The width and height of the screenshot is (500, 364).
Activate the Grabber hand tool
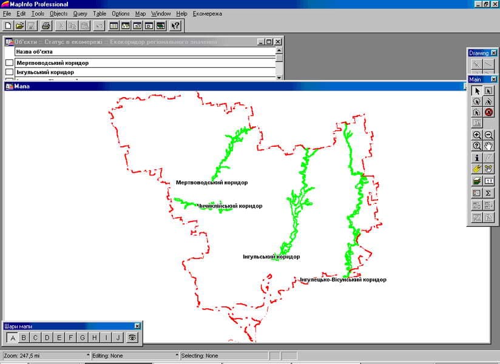point(488,146)
